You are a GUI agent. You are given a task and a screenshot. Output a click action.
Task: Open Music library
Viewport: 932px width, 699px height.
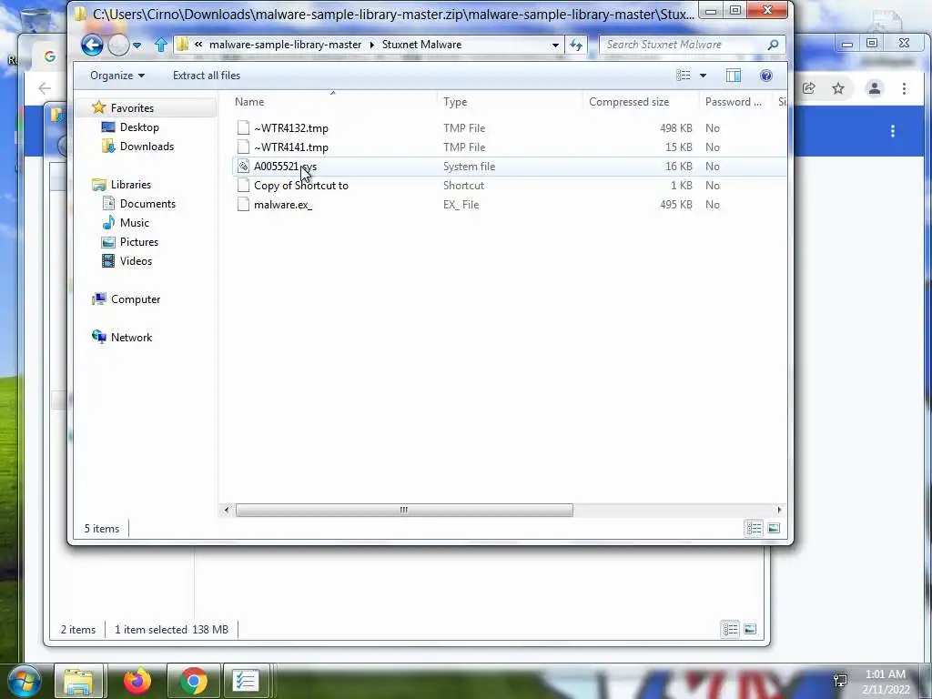[135, 223]
